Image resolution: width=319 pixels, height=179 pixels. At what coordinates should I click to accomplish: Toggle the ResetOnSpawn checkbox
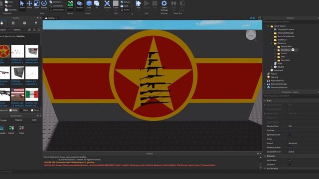tap(290, 148)
